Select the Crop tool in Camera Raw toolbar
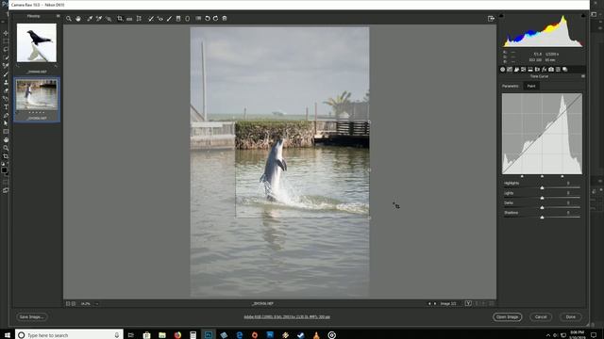The width and height of the screenshot is (604, 339). click(x=120, y=19)
